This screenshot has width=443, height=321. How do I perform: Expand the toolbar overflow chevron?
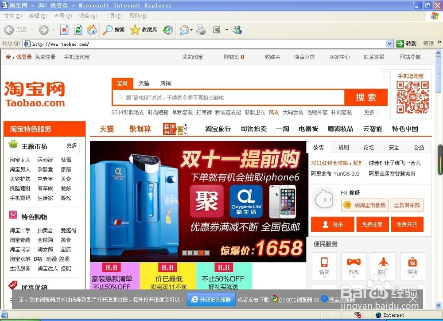tap(439, 42)
